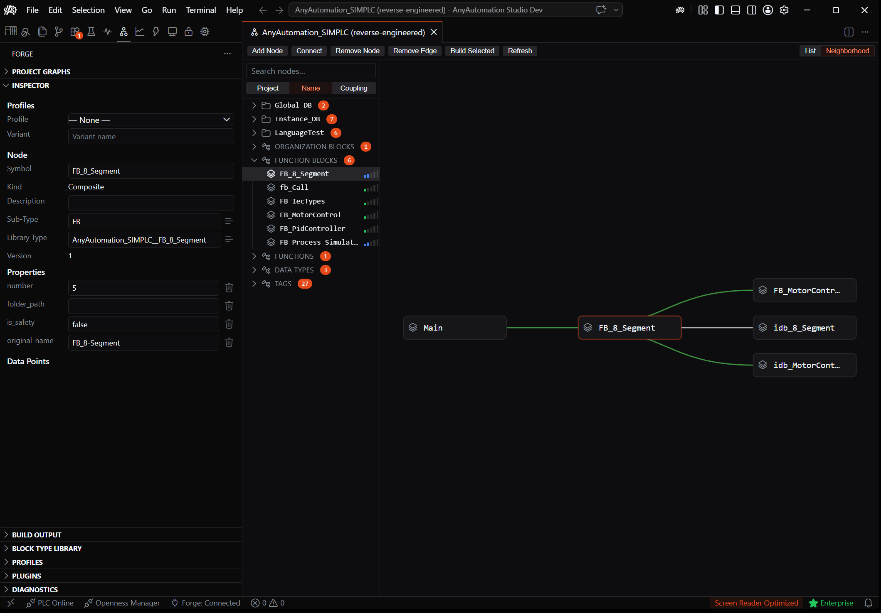Viewport: 881px width, 613px height.
Task: Open the Profile dropdown
Action: 151,120
